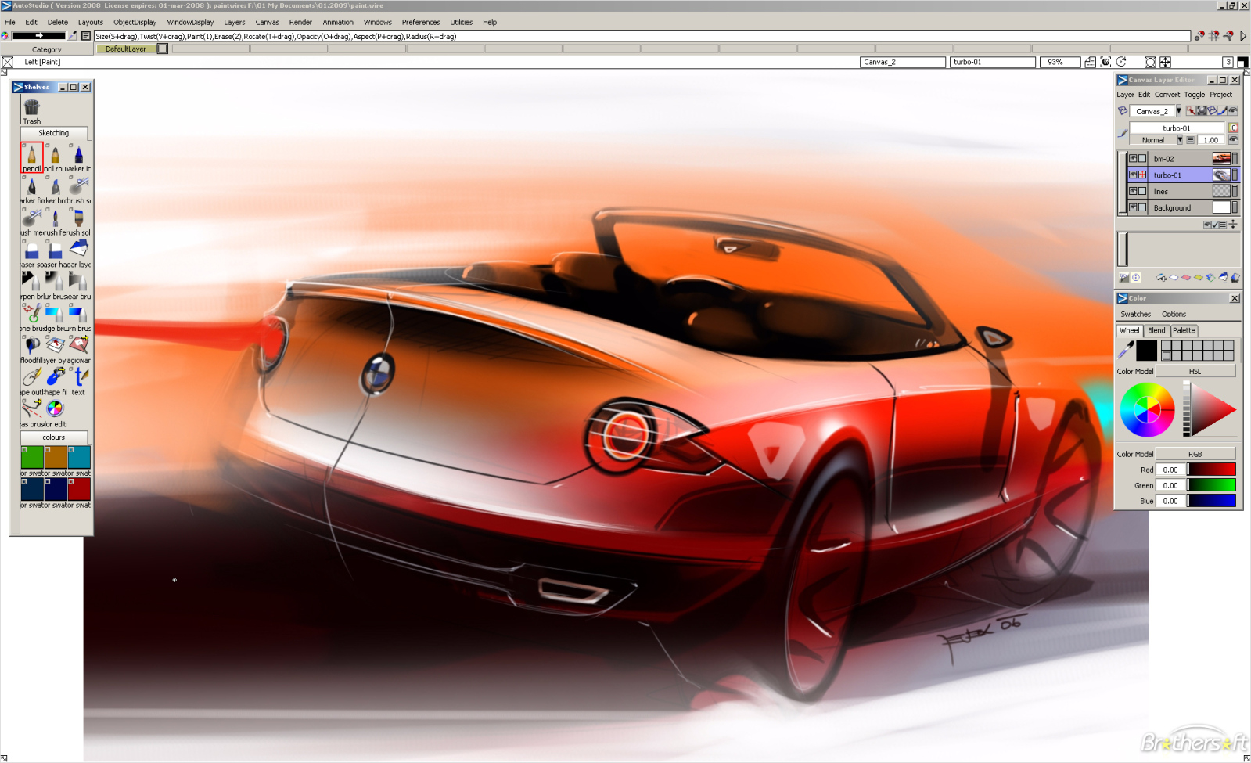Toggle the box next to Background eye
The image size is (1251, 763).
pos(1142,207)
